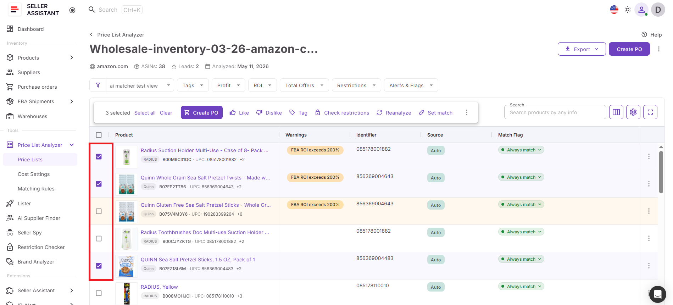Open the Radius Suction Holder product link
This screenshot has width=673, height=305.
205,150
